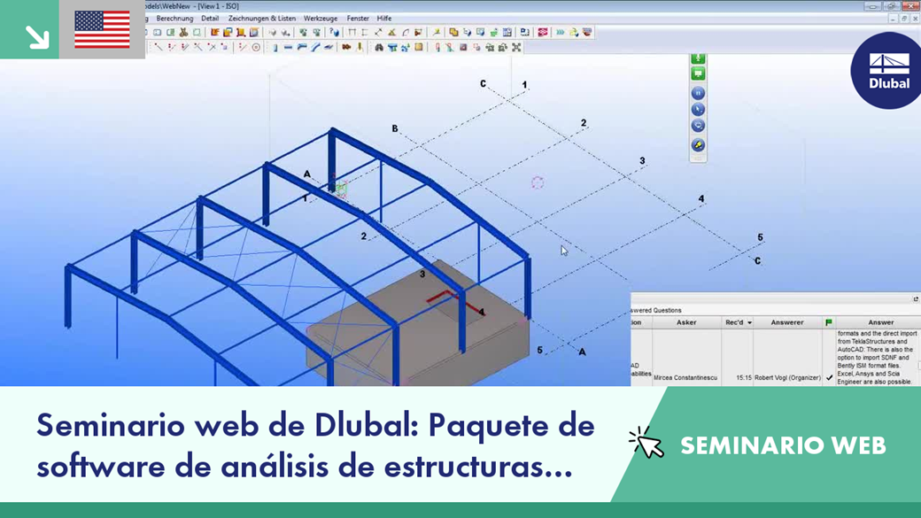The width and height of the screenshot is (921, 518).
Task: Click the binoculars find icon in second toolbar
Action: 379,48
